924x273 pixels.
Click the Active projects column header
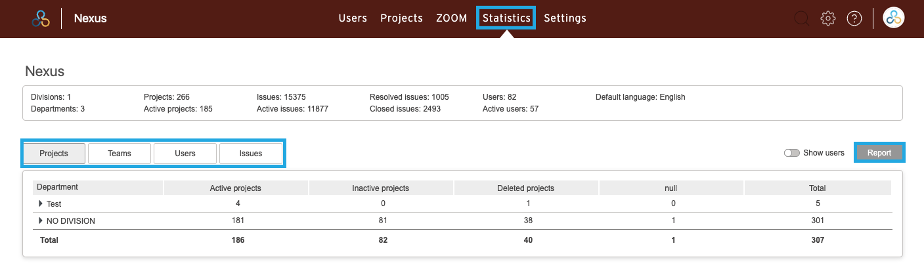(x=235, y=188)
